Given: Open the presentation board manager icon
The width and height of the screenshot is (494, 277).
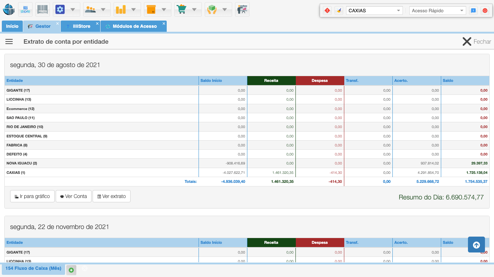Looking at the screenshot, I should (x=242, y=9).
